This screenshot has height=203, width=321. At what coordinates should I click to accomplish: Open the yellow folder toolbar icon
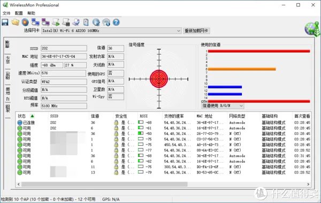pyautogui.click(x=15, y=22)
